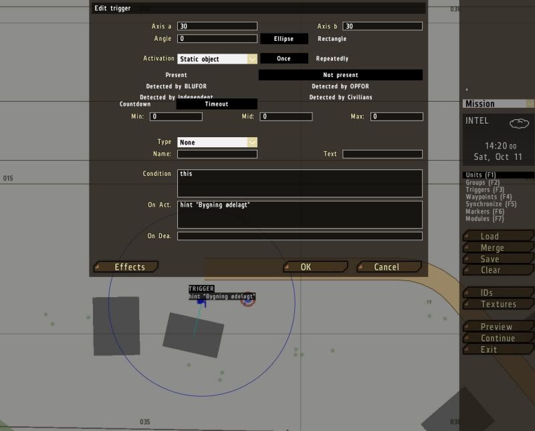Click the red circled unit marker on map
535x431 pixels.
pos(248,302)
